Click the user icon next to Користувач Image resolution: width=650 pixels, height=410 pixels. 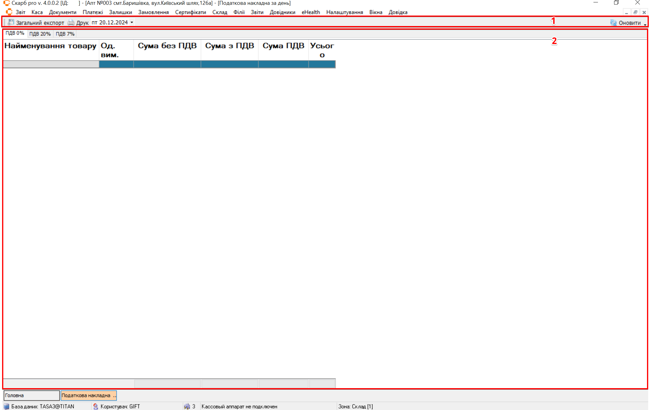pyautogui.click(x=95, y=406)
